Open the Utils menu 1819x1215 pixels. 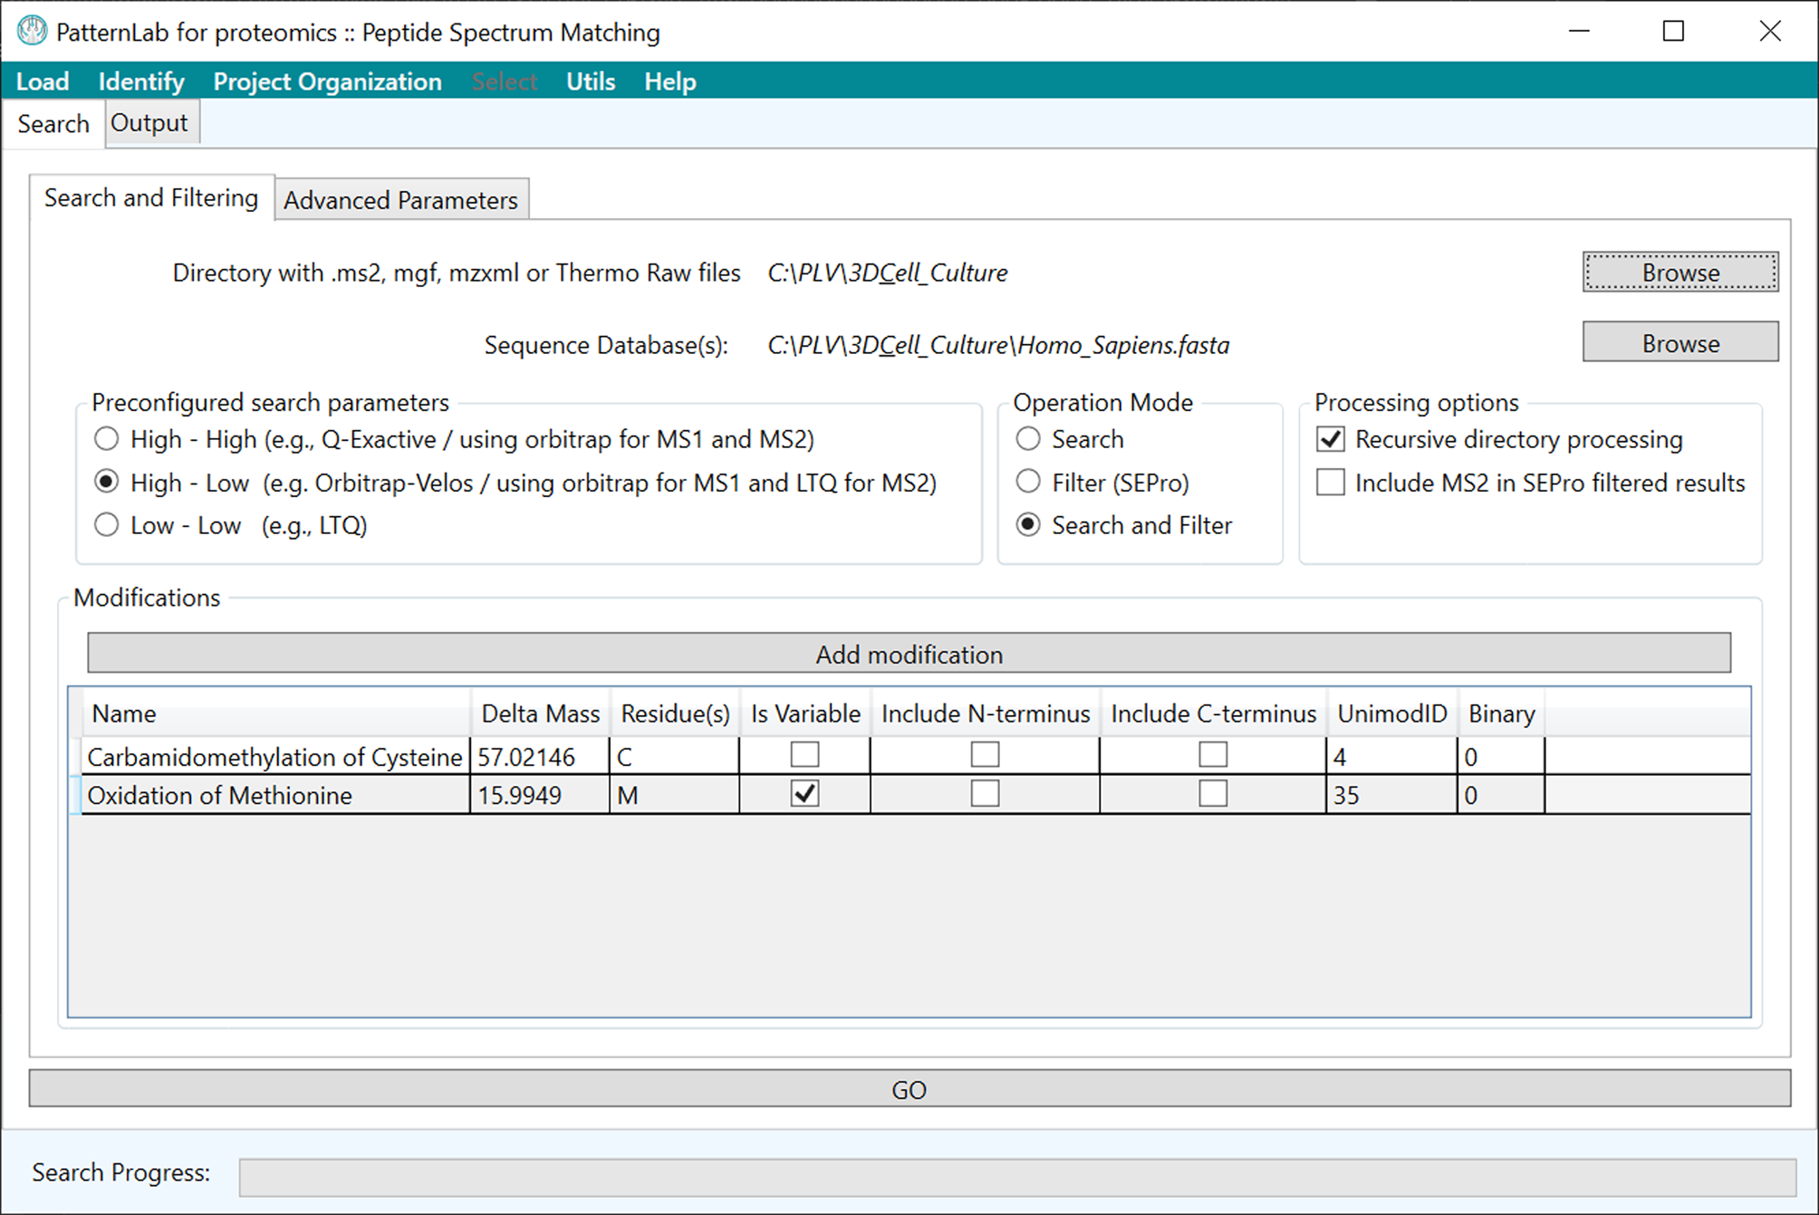(591, 81)
